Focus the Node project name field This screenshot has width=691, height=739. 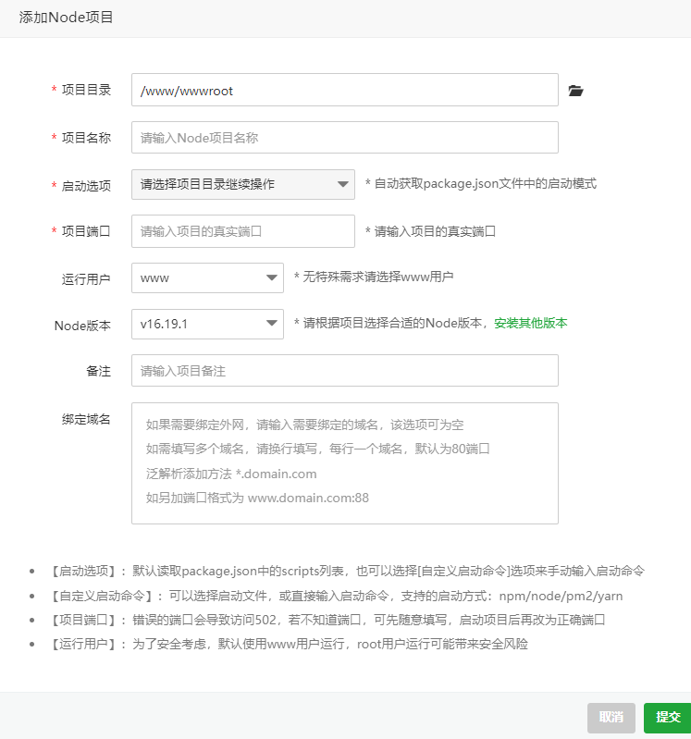point(344,137)
